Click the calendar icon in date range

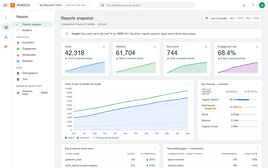point(207,18)
